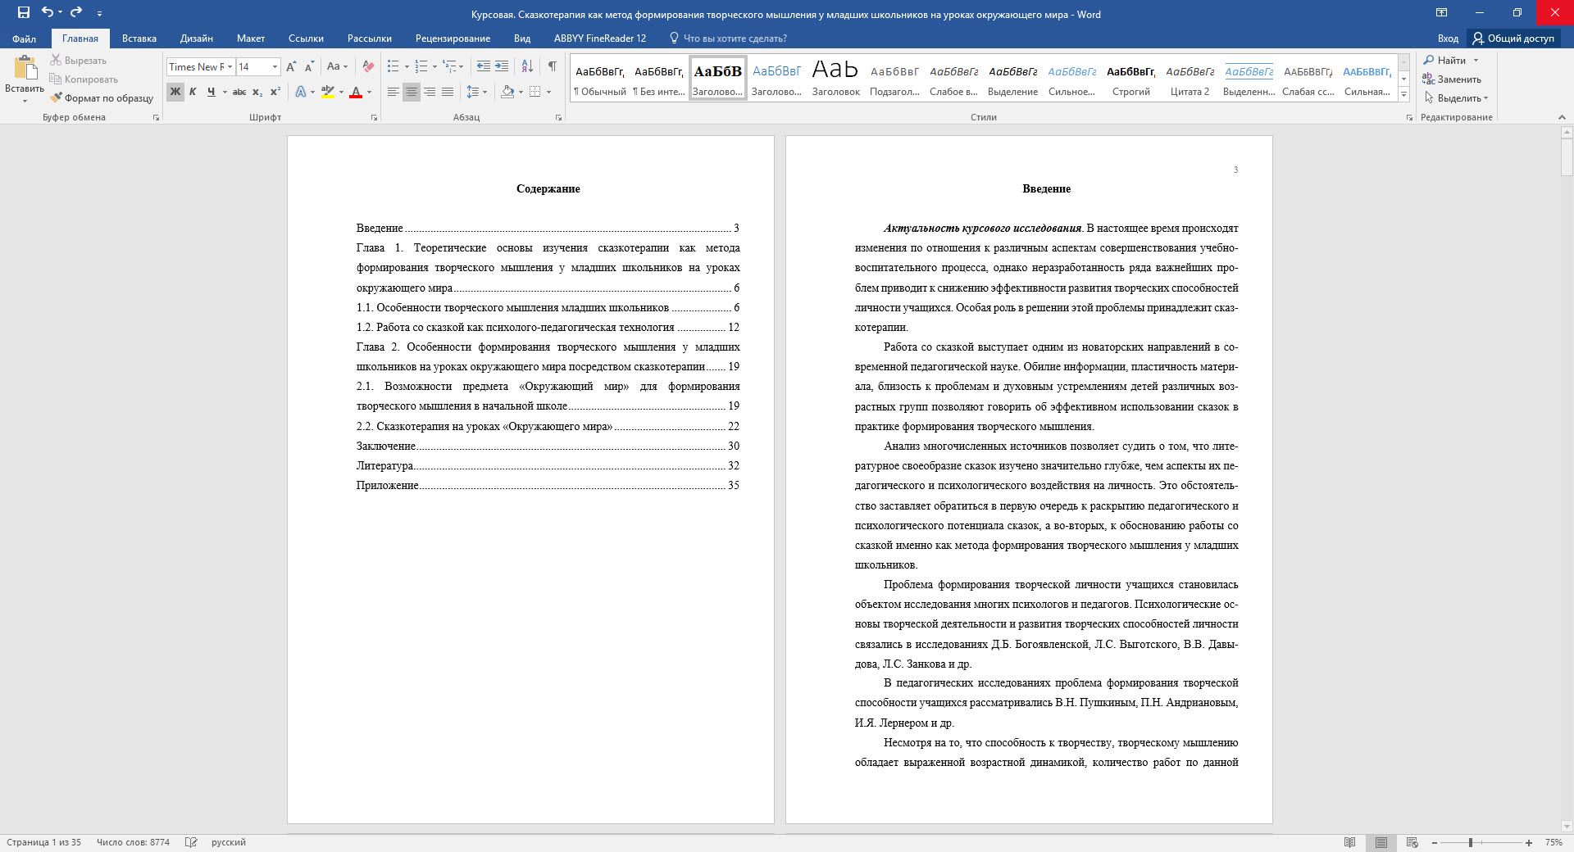Viewport: 1574px width, 852px height.
Task: Clear all formatting with the eraser icon
Action: point(368,67)
